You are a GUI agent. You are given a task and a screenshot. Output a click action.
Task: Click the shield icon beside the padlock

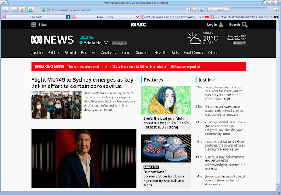point(48,10)
